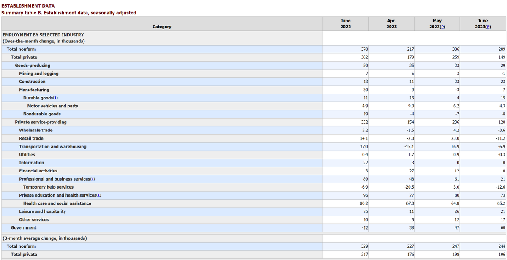Open the (P) footnote link under June 2023

pos(488,27)
